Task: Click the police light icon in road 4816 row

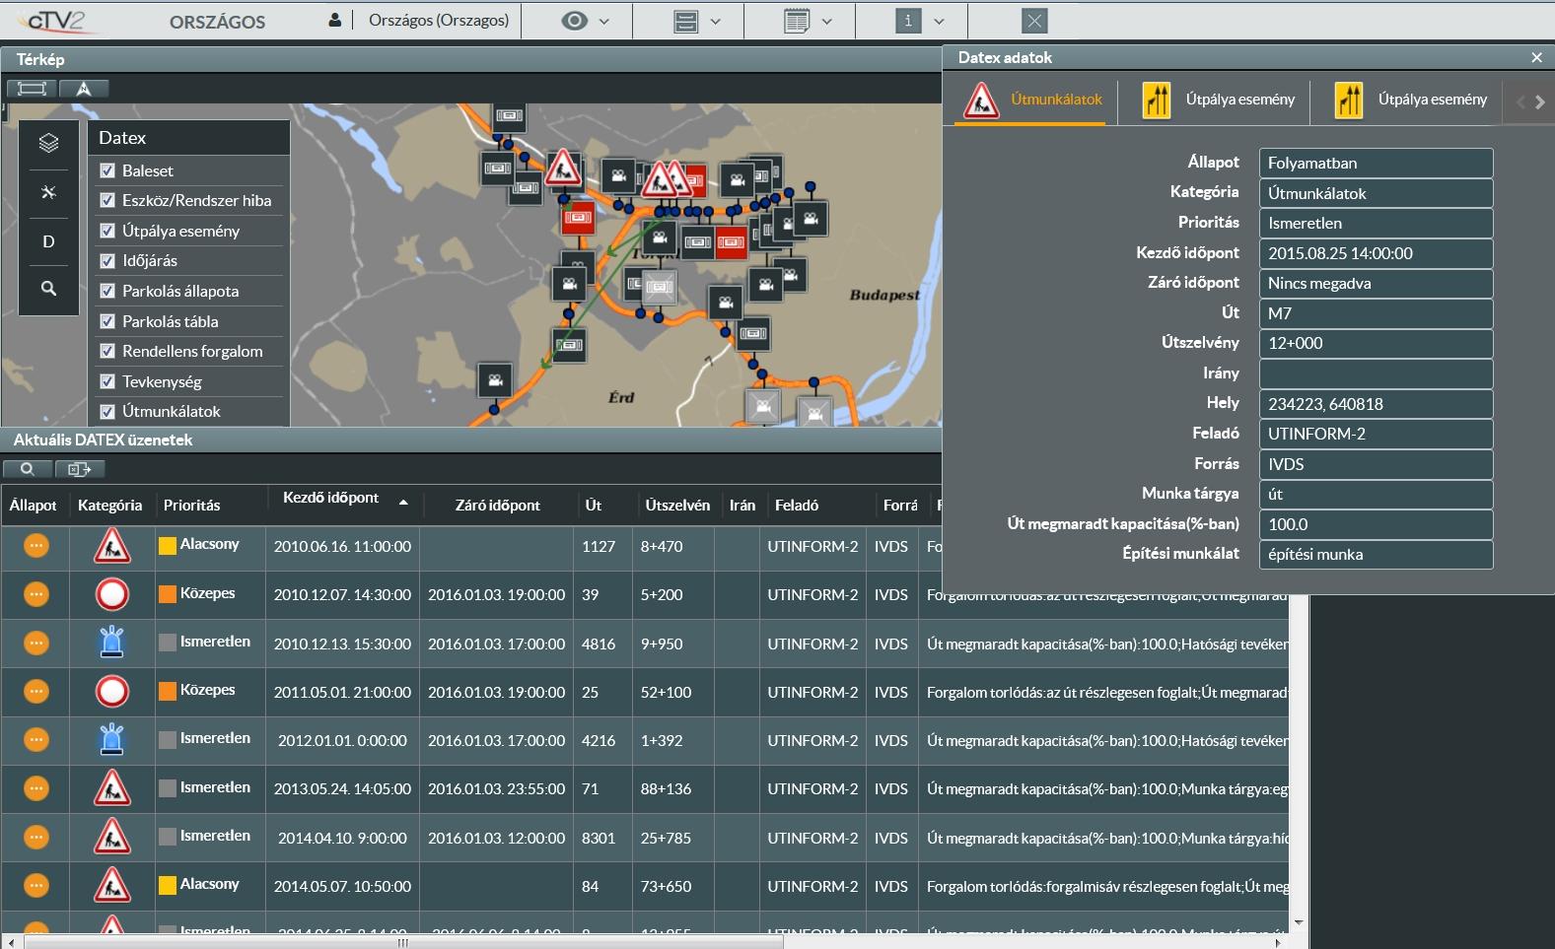Action: click(x=112, y=643)
